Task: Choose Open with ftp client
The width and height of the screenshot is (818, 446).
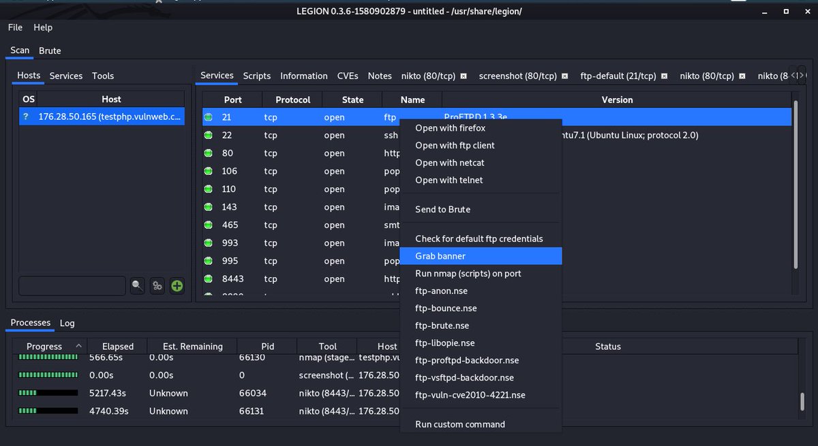Action: point(481,145)
